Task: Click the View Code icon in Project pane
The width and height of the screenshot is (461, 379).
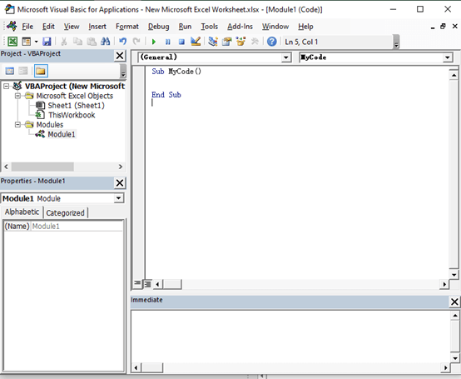Action: [x=10, y=71]
